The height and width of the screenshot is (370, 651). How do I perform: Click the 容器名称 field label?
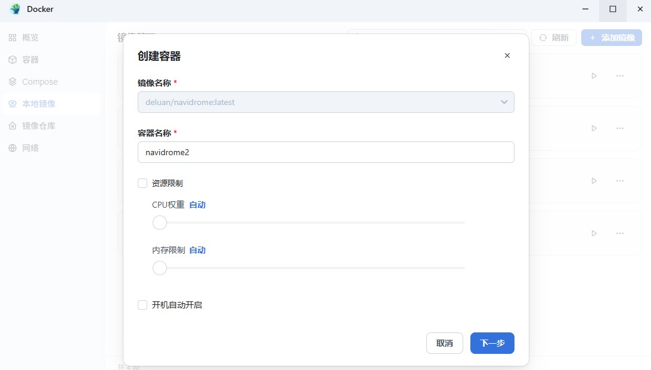[x=154, y=133]
